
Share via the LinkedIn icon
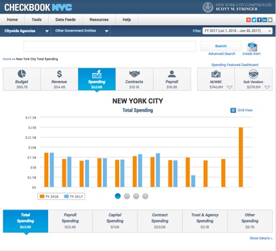265,20
